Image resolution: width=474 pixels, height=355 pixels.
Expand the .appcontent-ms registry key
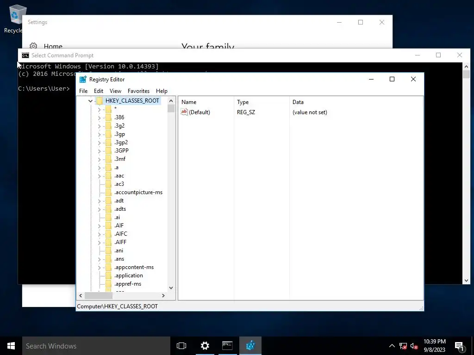100,268
